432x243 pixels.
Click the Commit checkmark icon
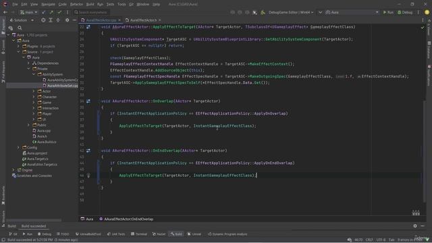tap(59, 12)
